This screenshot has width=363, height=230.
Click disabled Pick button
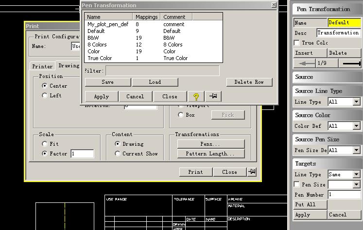click(x=228, y=115)
